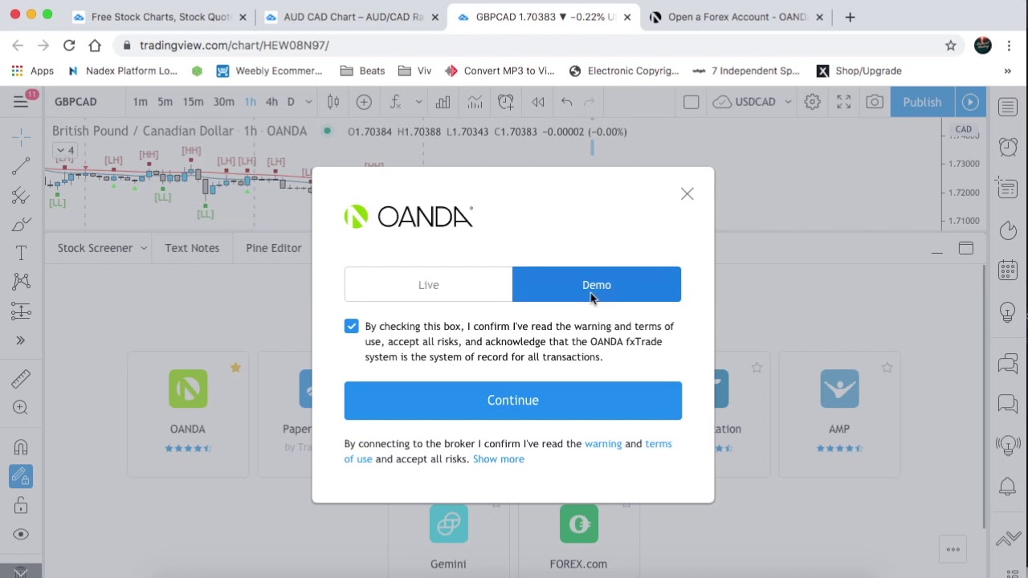This screenshot has height=578, width=1028.
Task: Open the Stock Screener tab dropdown
Action: [143, 248]
